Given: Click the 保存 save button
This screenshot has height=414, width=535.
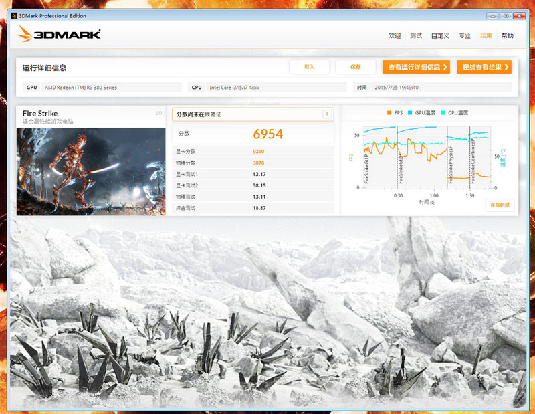Looking at the screenshot, I should click(356, 67).
